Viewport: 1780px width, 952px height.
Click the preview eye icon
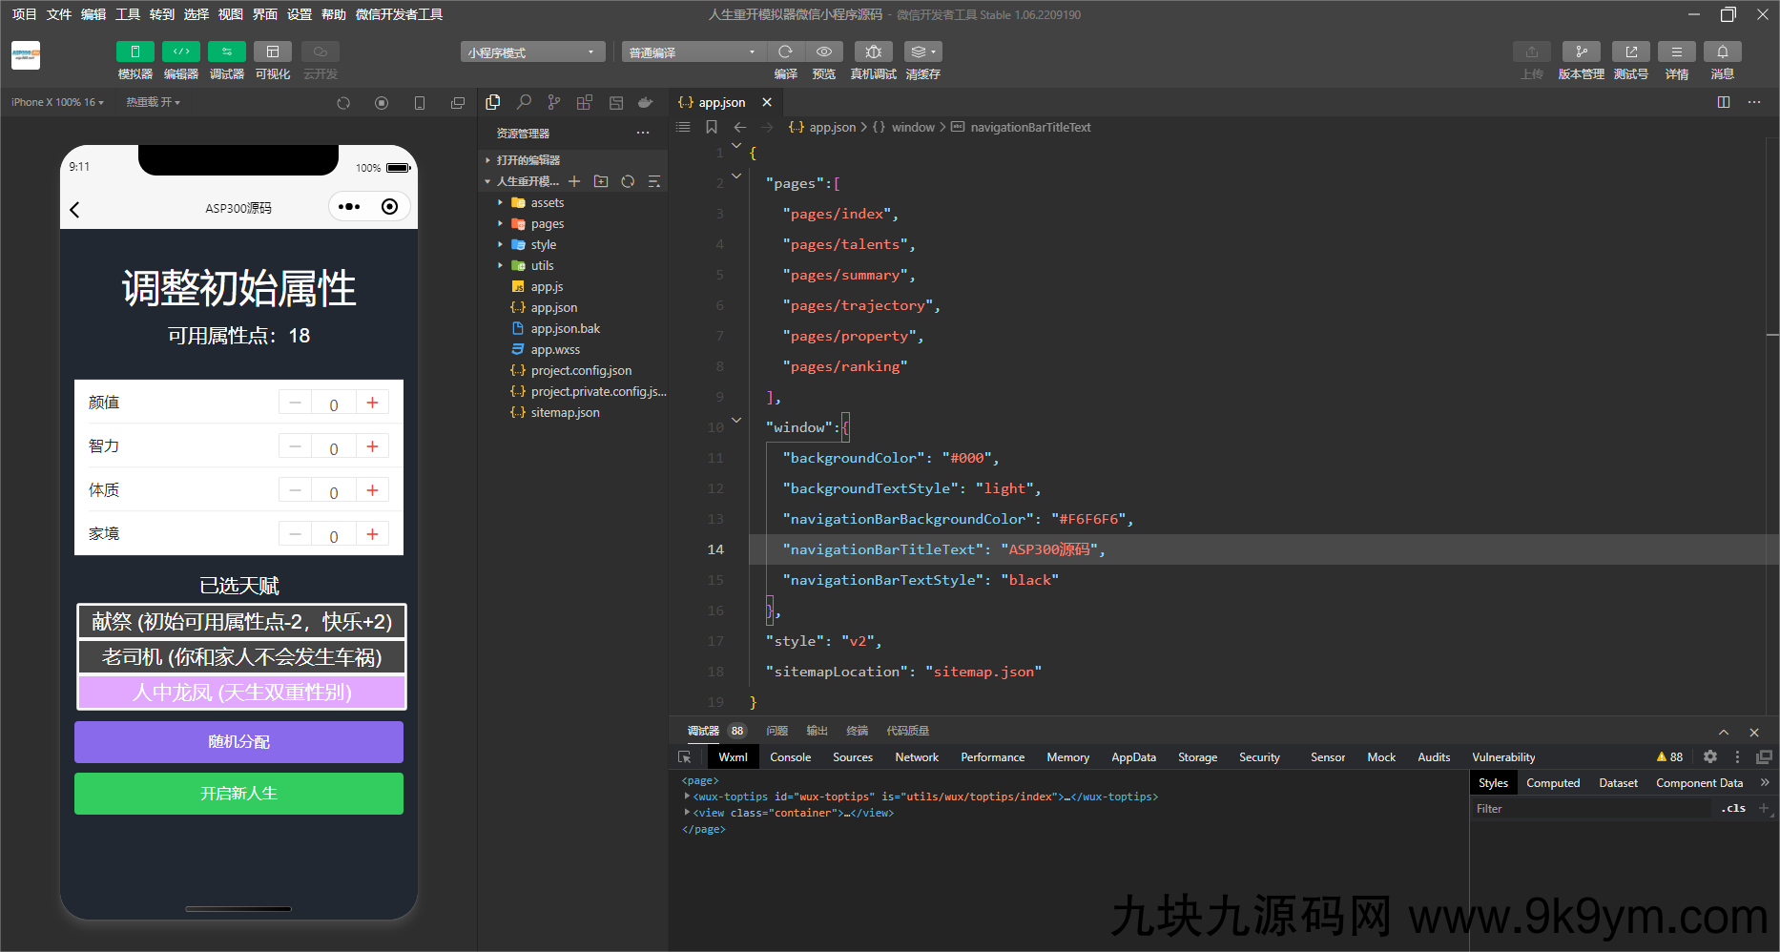(824, 52)
